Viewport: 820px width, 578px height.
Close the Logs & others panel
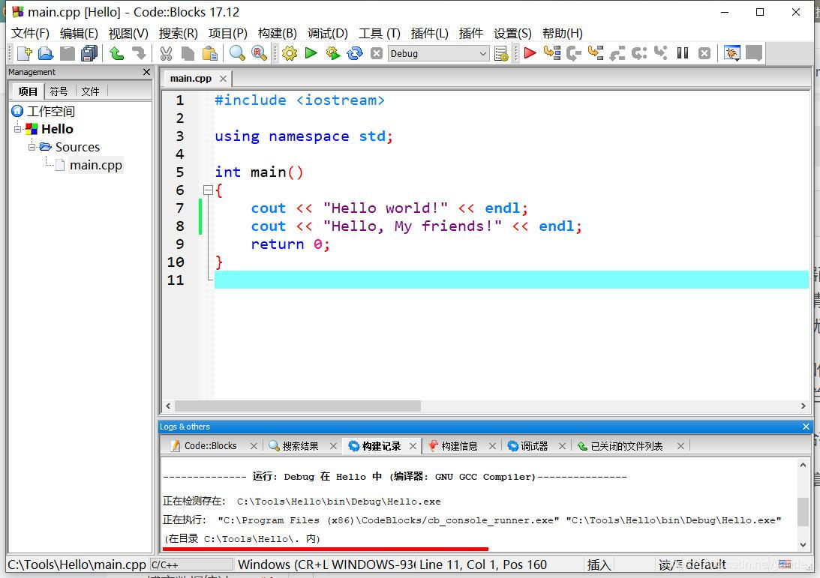(806, 426)
